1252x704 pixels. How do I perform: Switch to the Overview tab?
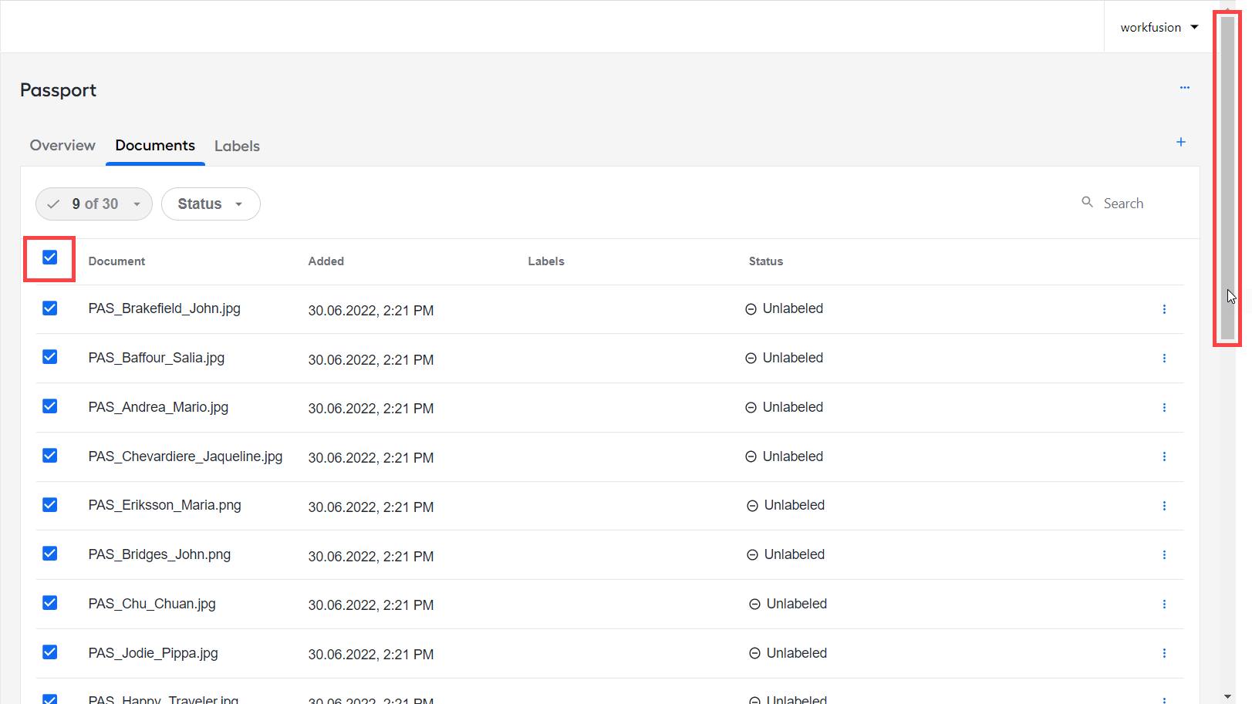pyautogui.click(x=62, y=146)
